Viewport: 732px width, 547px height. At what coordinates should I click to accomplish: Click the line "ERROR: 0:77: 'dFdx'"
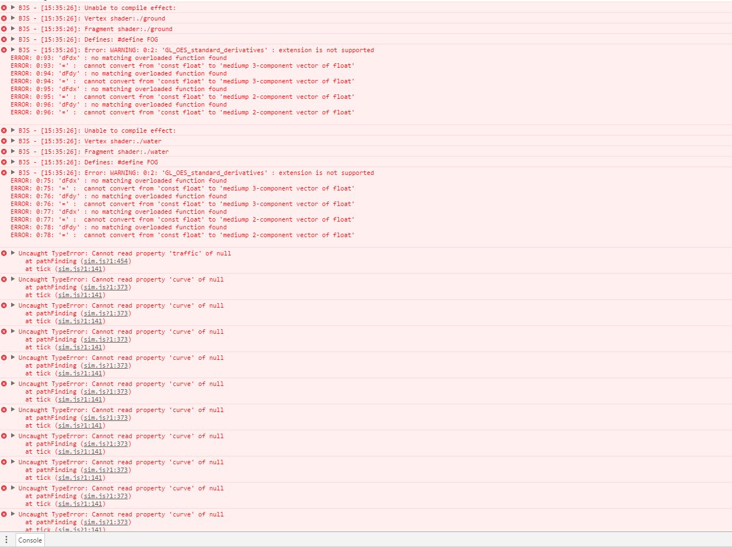(x=119, y=212)
